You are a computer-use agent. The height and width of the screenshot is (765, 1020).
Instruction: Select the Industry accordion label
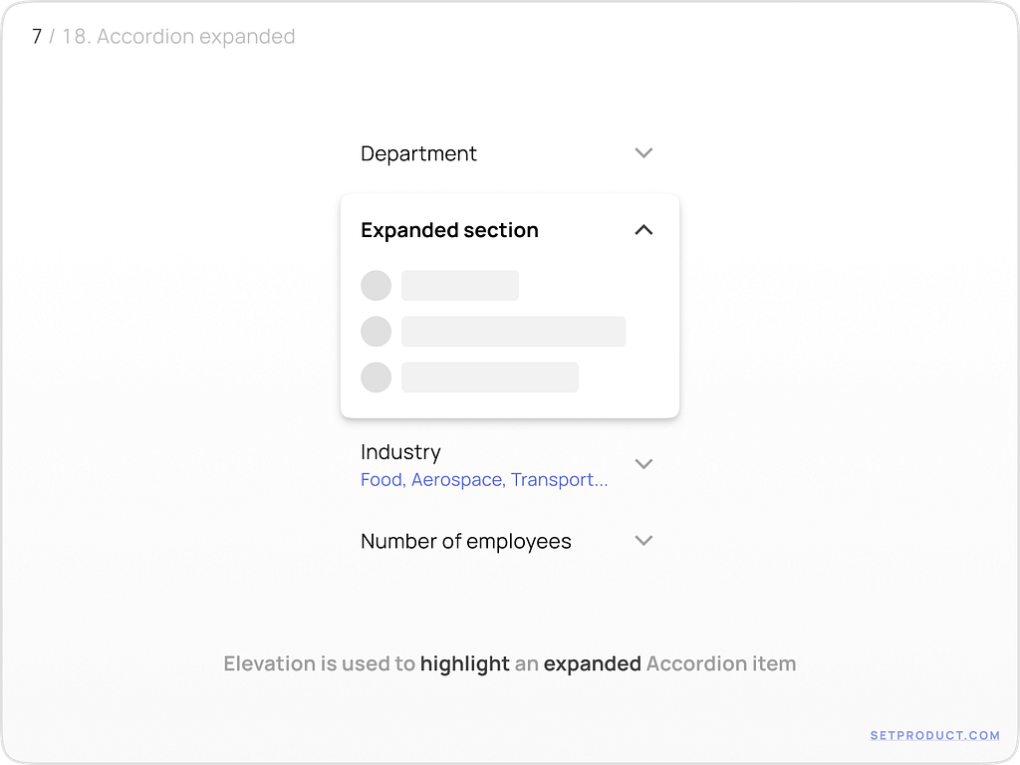point(400,452)
